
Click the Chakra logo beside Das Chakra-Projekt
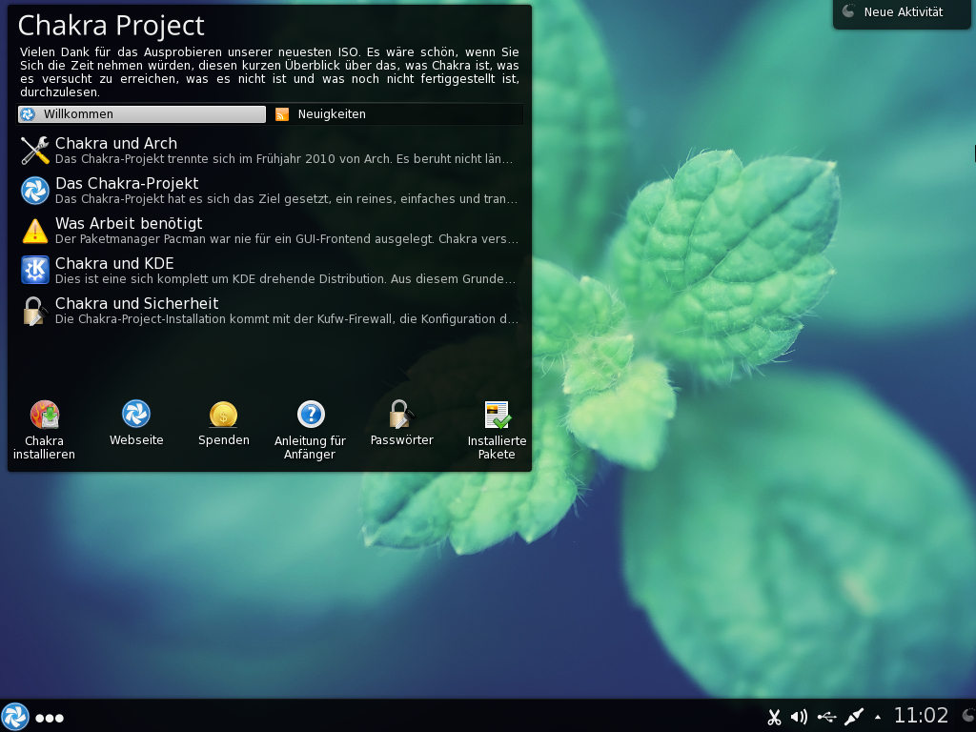(x=35, y=191)
